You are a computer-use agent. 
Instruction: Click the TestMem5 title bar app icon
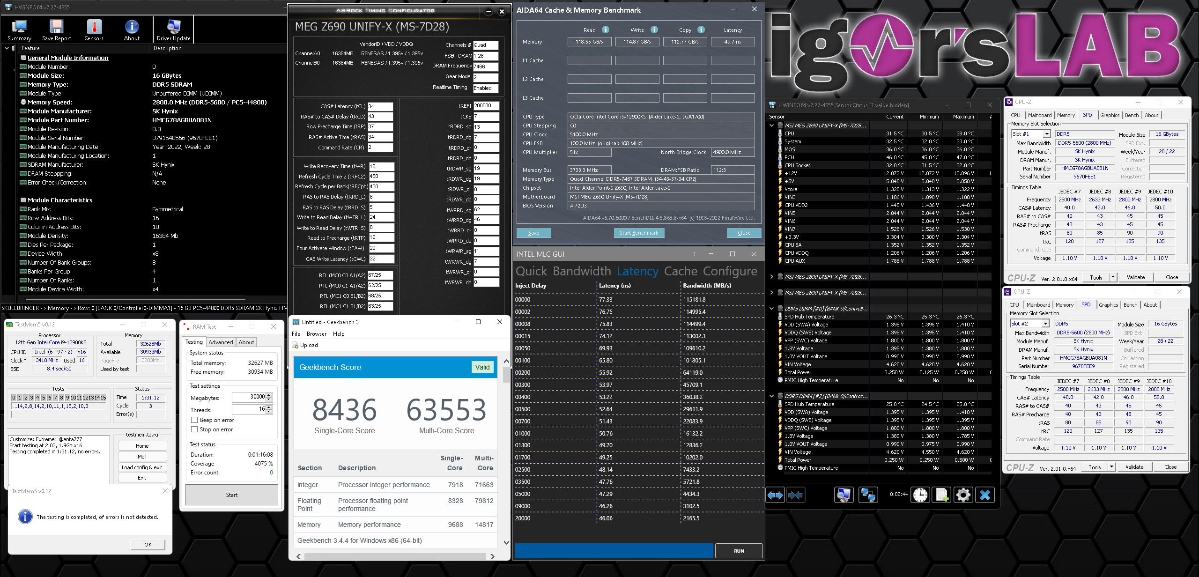click(x=9, y=325)
